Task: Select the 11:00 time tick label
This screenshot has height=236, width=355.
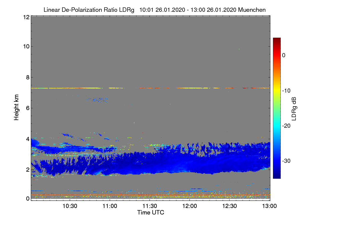Action: pyautogui.click(x=110, y=206)
